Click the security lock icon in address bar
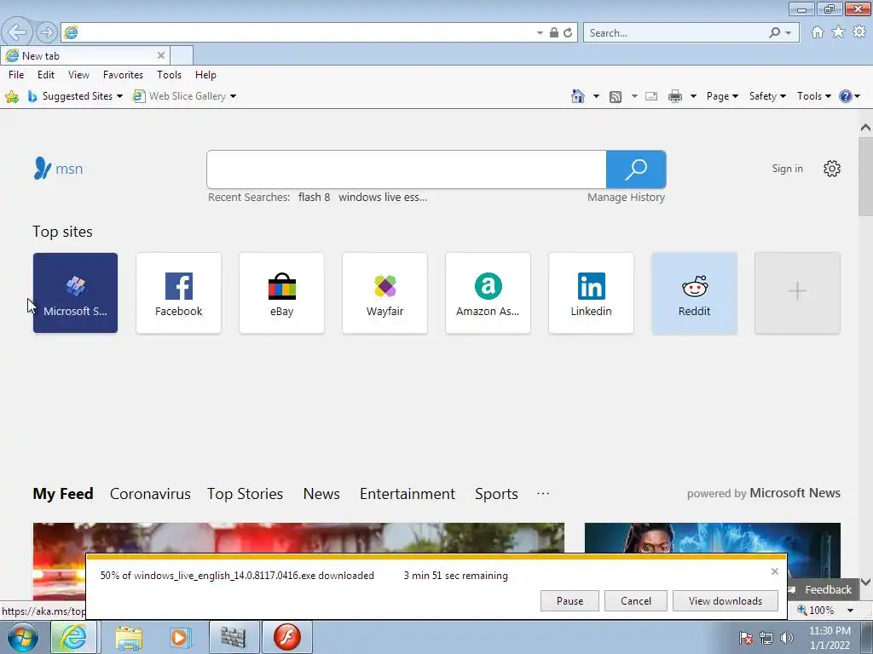 [554, 33]
